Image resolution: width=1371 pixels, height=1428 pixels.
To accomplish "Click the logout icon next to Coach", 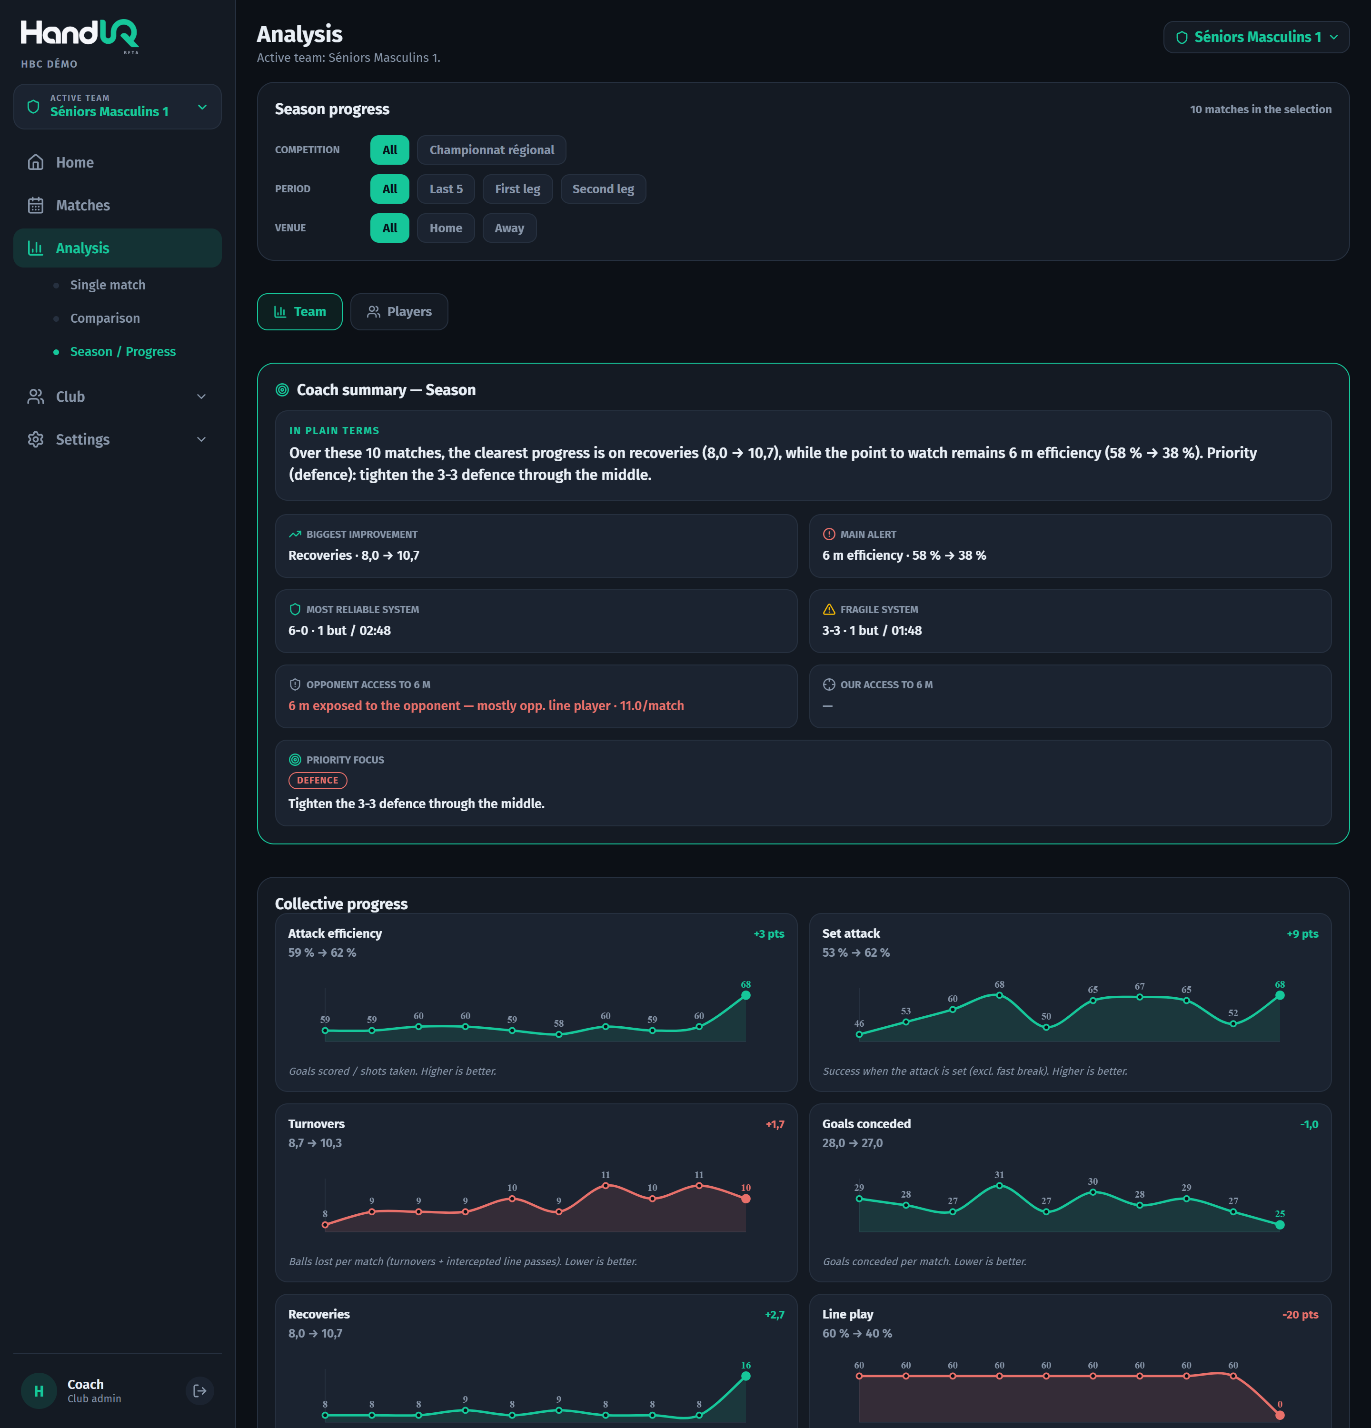I will coord(199,1390).
